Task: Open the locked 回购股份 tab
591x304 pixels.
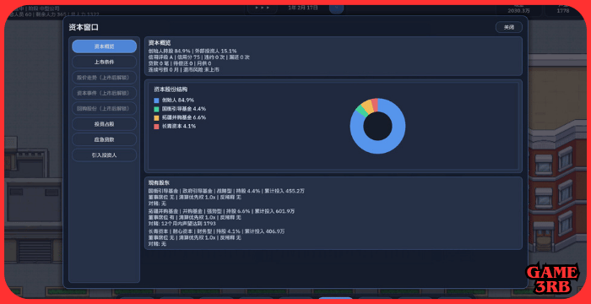Action: (104, 108)
